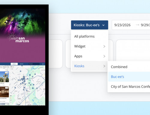Image resolution: width=150 pixels, height=115 pixels.
Task: Focus the kiosk Search field
Action: click(34, 64)
